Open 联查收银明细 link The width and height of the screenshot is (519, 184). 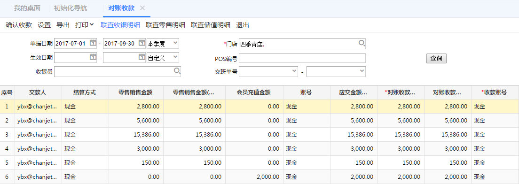[120, 25]
